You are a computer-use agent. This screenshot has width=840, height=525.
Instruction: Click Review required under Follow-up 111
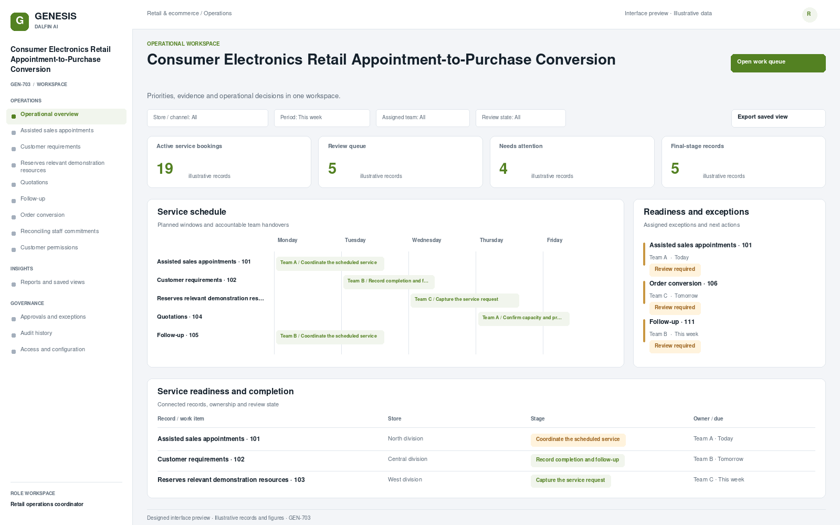click(x=675, y=346)
